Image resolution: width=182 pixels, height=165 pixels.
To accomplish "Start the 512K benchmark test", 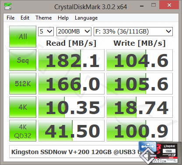I will [23, 84].
